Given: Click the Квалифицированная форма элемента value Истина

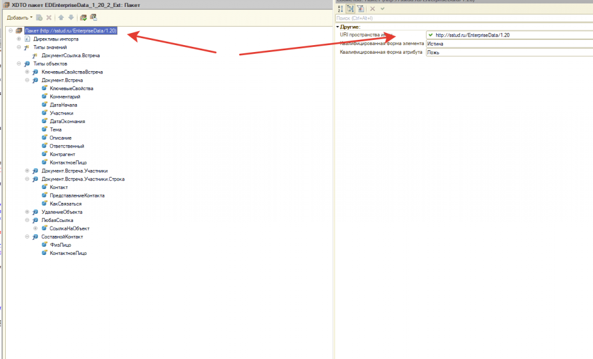Looking at the screenshot, I should tap(510, 44).
